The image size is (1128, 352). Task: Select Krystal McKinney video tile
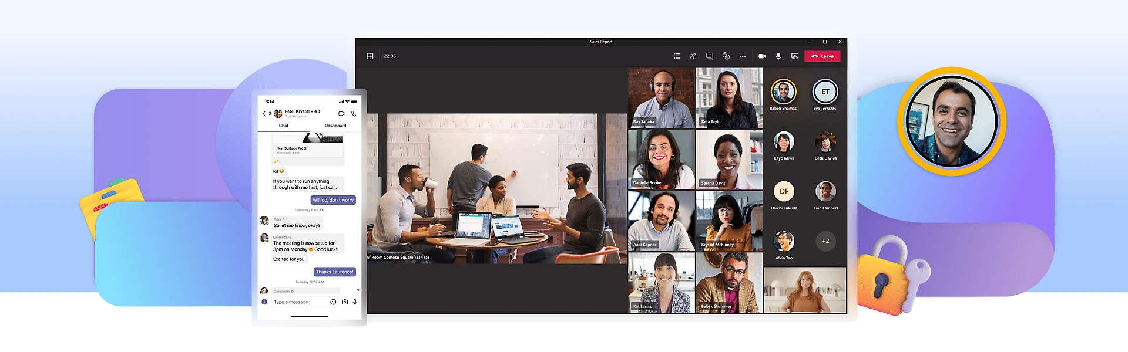[x=729, y=221]
